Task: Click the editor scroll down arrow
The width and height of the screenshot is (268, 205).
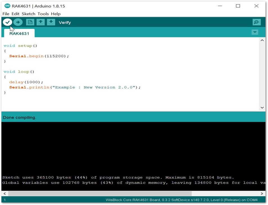Action: pos(262,107)
